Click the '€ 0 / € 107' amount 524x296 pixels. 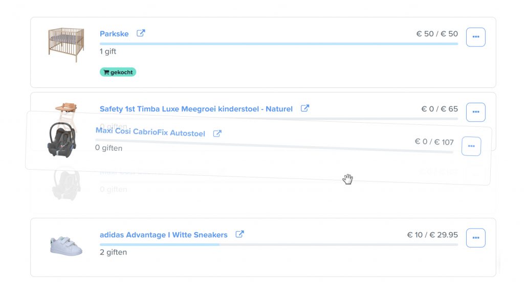[x=434, y=142]
